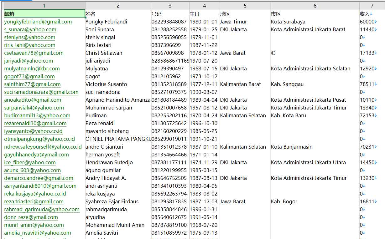385x239 pixels.
Task: Select the name cell Hendrawan Sutedjo
Action: pyautogui.click(x=118, y=162)
